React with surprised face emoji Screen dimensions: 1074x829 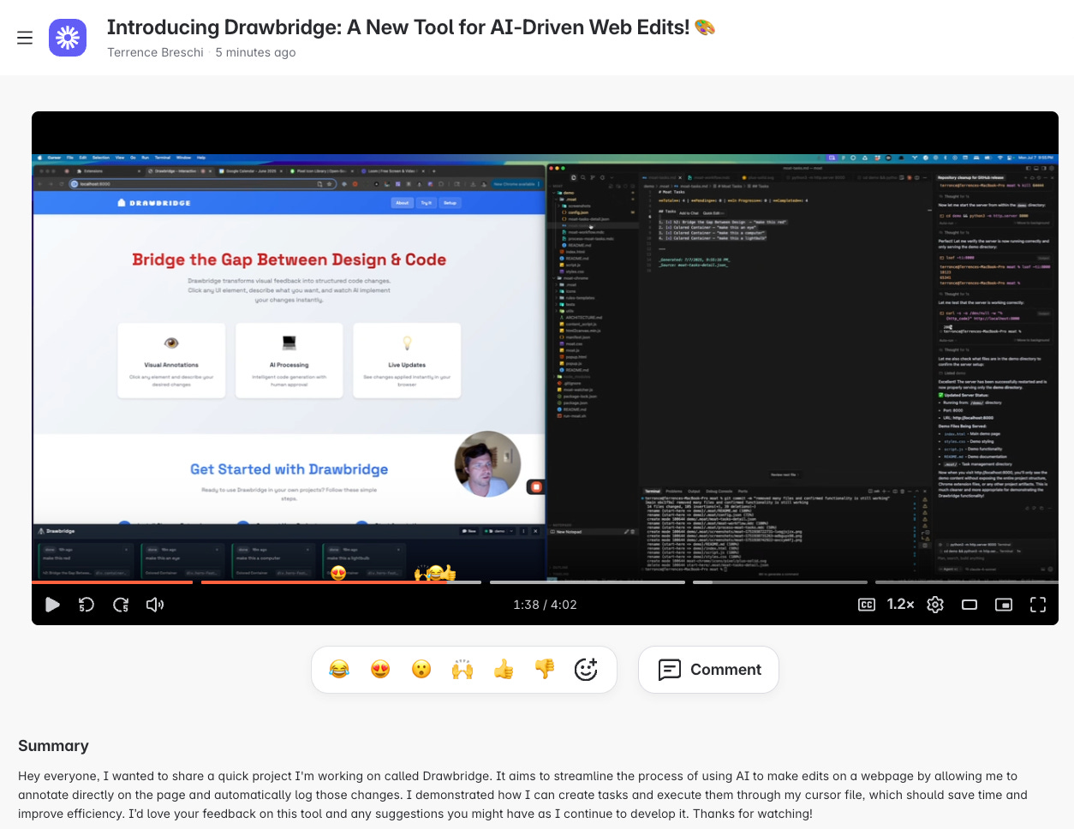click(x=421, y=670)
